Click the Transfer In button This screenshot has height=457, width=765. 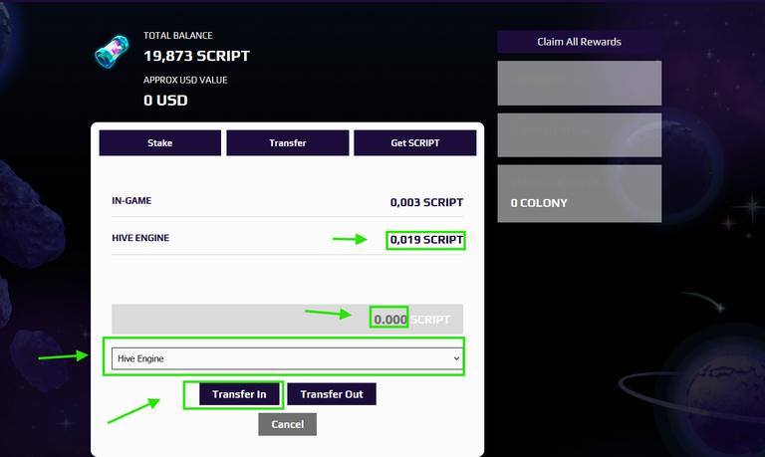coord(239,394)
